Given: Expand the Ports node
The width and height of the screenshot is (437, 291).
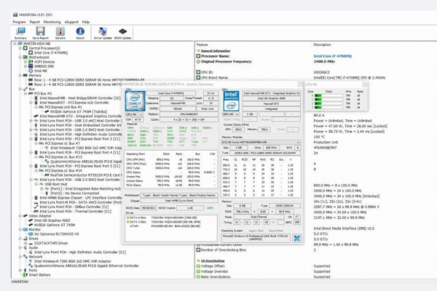Looking at the screenshot, I should [20, 270].
